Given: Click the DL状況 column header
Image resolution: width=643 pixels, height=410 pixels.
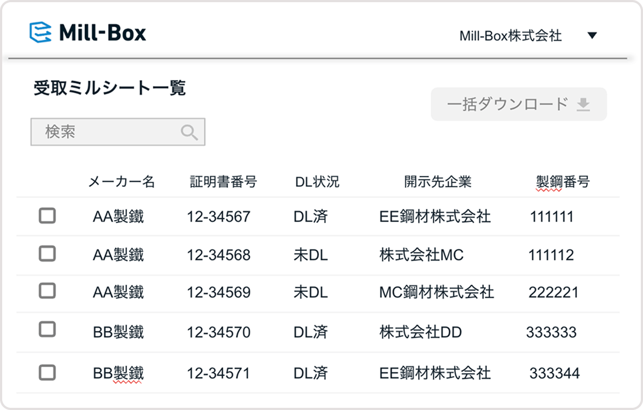Looking at the screenshot, I should click(317, 182).
